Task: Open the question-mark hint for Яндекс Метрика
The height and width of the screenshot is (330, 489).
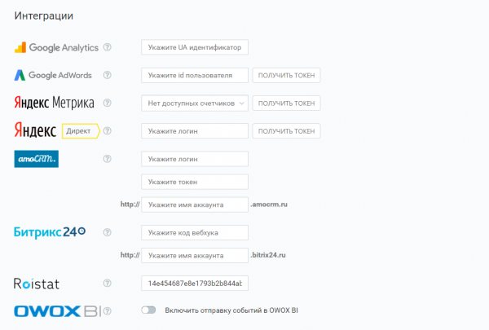Action: coord(108,103)
